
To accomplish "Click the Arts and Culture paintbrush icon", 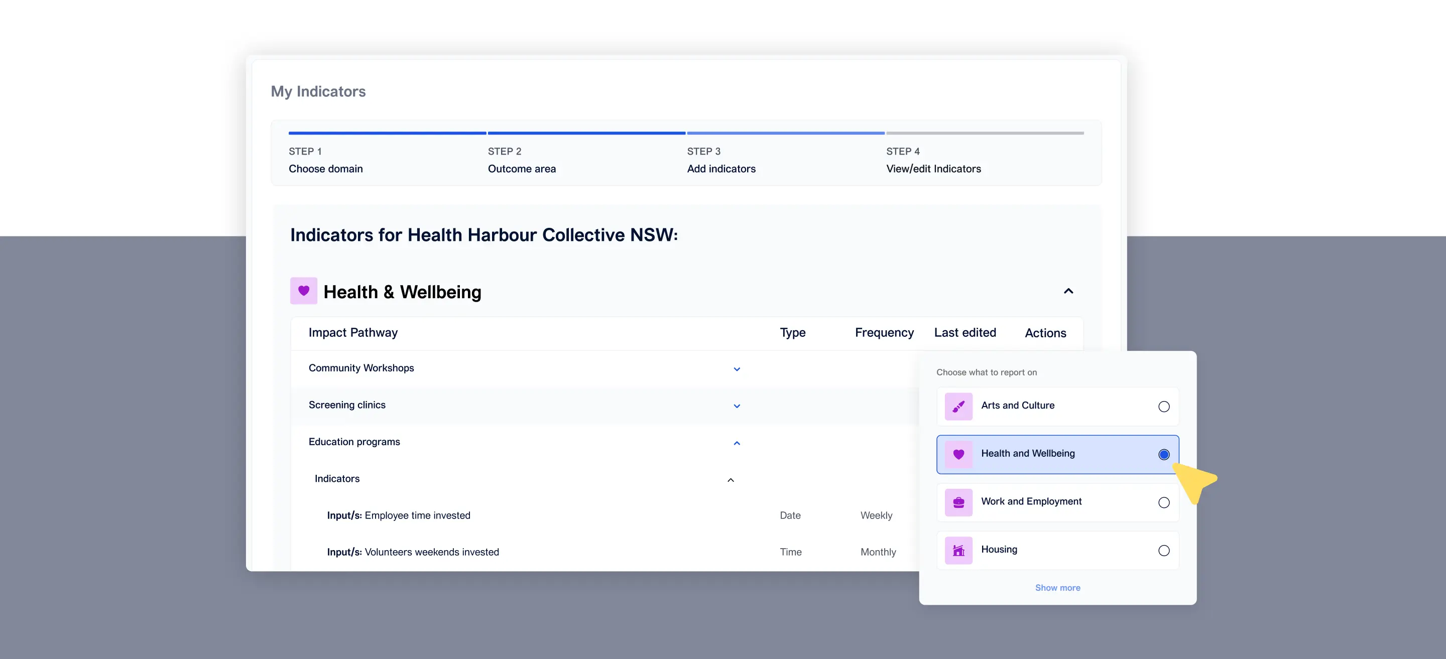I will (958, 407).
